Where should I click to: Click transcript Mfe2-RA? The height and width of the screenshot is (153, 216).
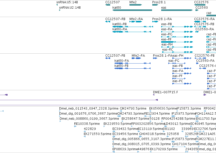[136, 22]
